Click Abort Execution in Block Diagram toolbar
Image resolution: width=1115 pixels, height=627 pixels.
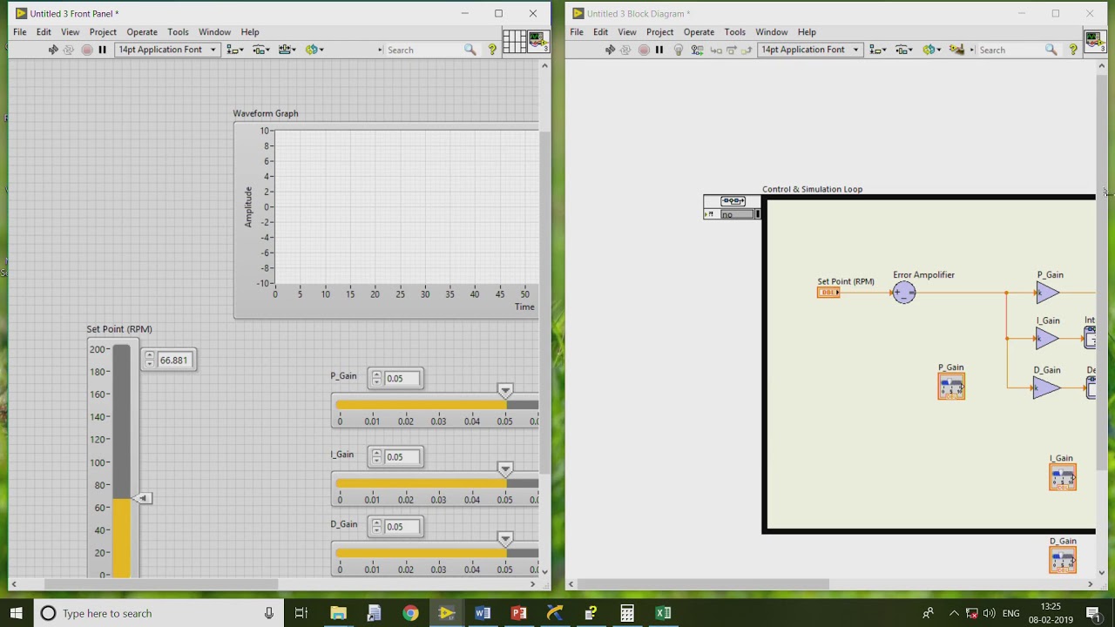click(x=644, y=50)
